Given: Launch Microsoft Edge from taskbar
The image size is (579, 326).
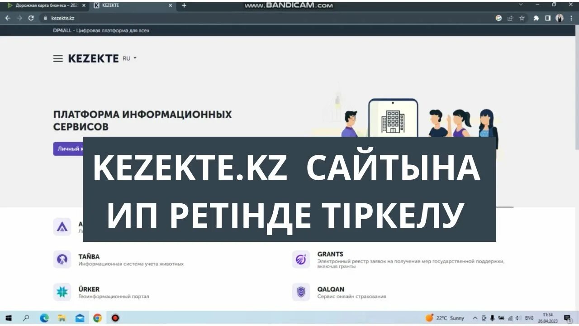Looking at the screenshot, I should tap(44, 318).
